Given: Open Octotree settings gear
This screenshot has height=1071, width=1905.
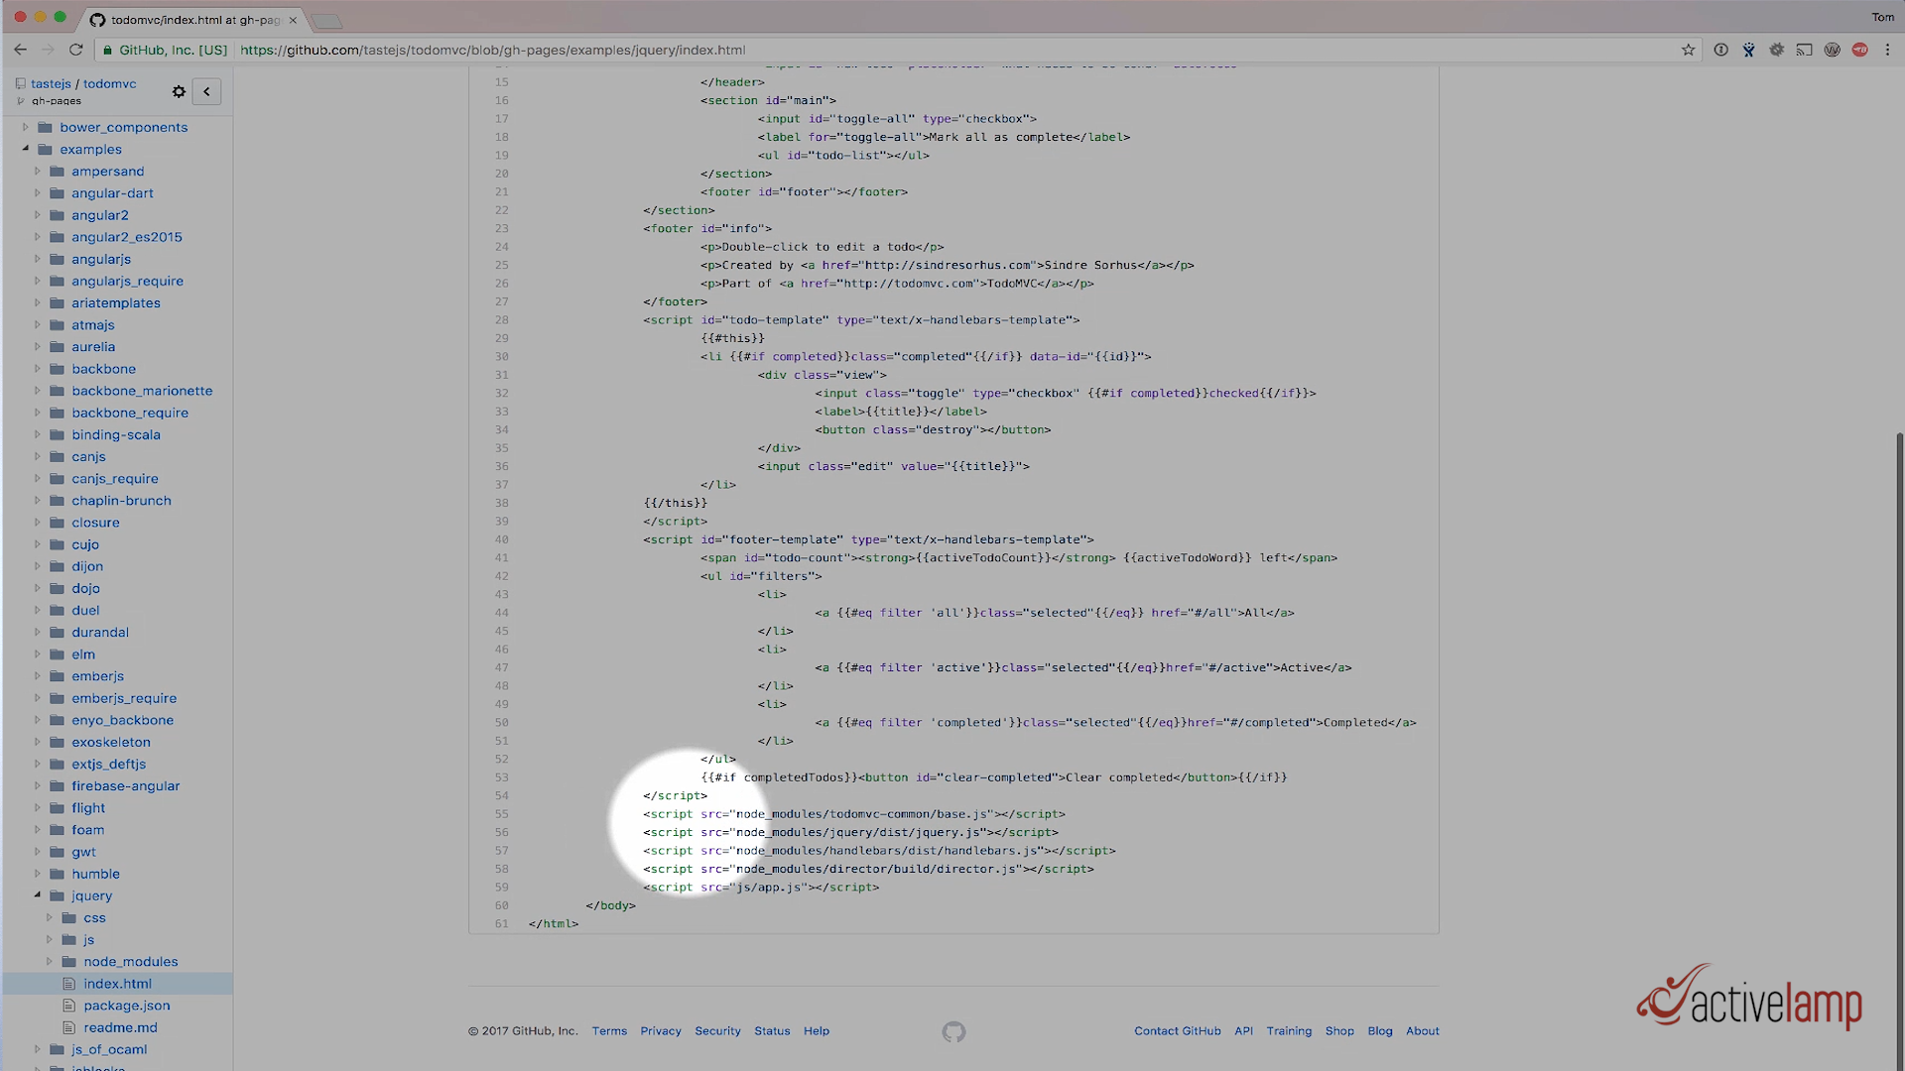Looking at the screenshot, I should point(179,91).
